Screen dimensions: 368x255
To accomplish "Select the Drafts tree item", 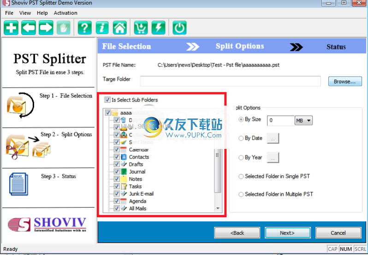I will coord(136,164).
